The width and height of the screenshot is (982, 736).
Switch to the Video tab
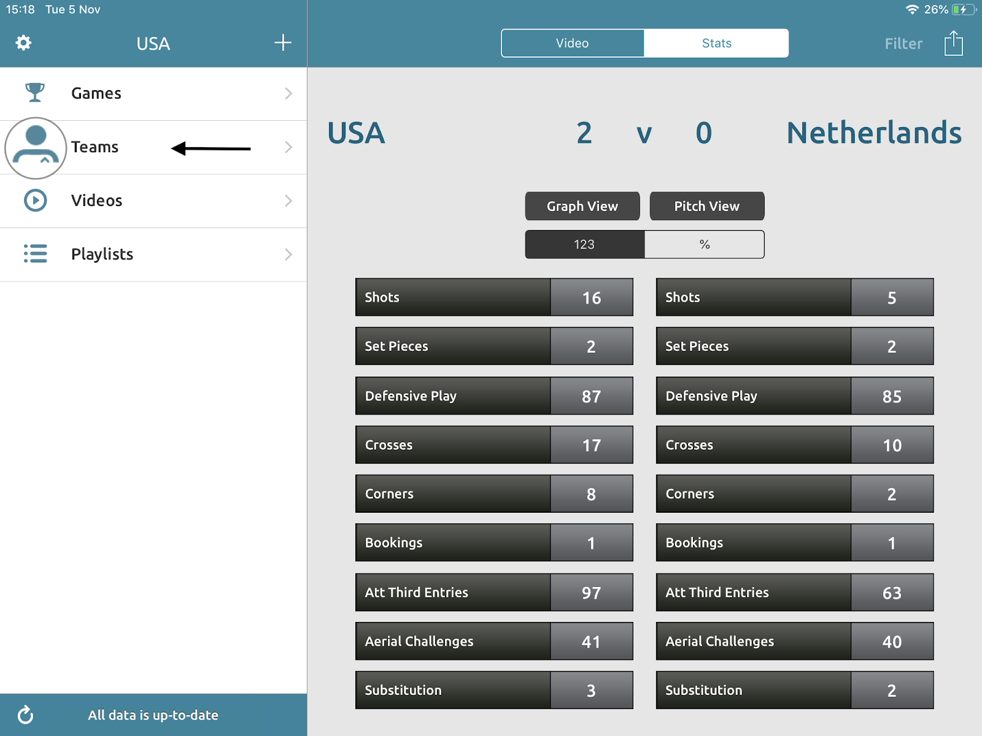572,44
